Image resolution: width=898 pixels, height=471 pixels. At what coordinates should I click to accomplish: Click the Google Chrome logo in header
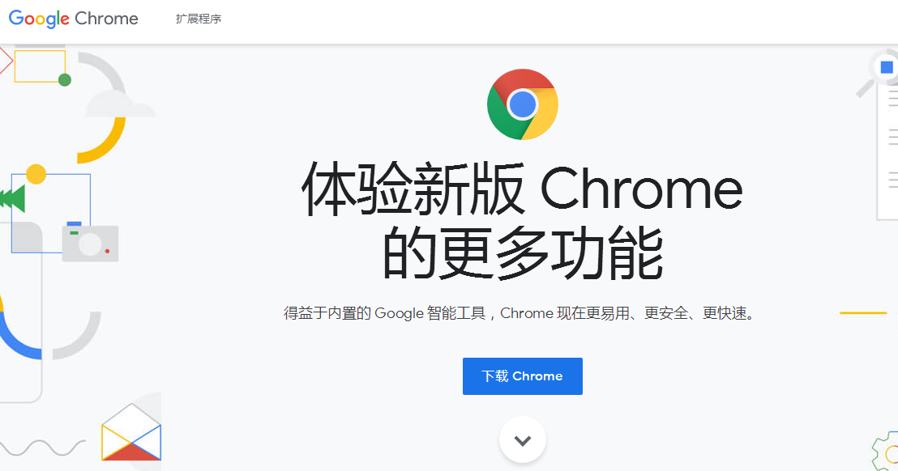[73, 19]
